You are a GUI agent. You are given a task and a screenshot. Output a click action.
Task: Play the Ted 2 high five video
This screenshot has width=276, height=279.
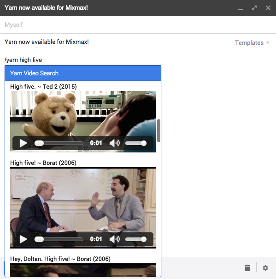[x=23, y=143]
